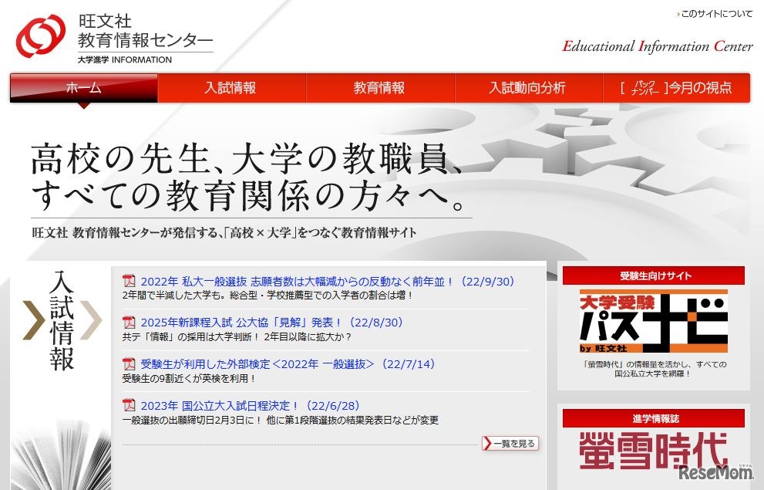Open the 教育情報 menu tab
Viewport: 764px width, 490px height.
[381, 88]
